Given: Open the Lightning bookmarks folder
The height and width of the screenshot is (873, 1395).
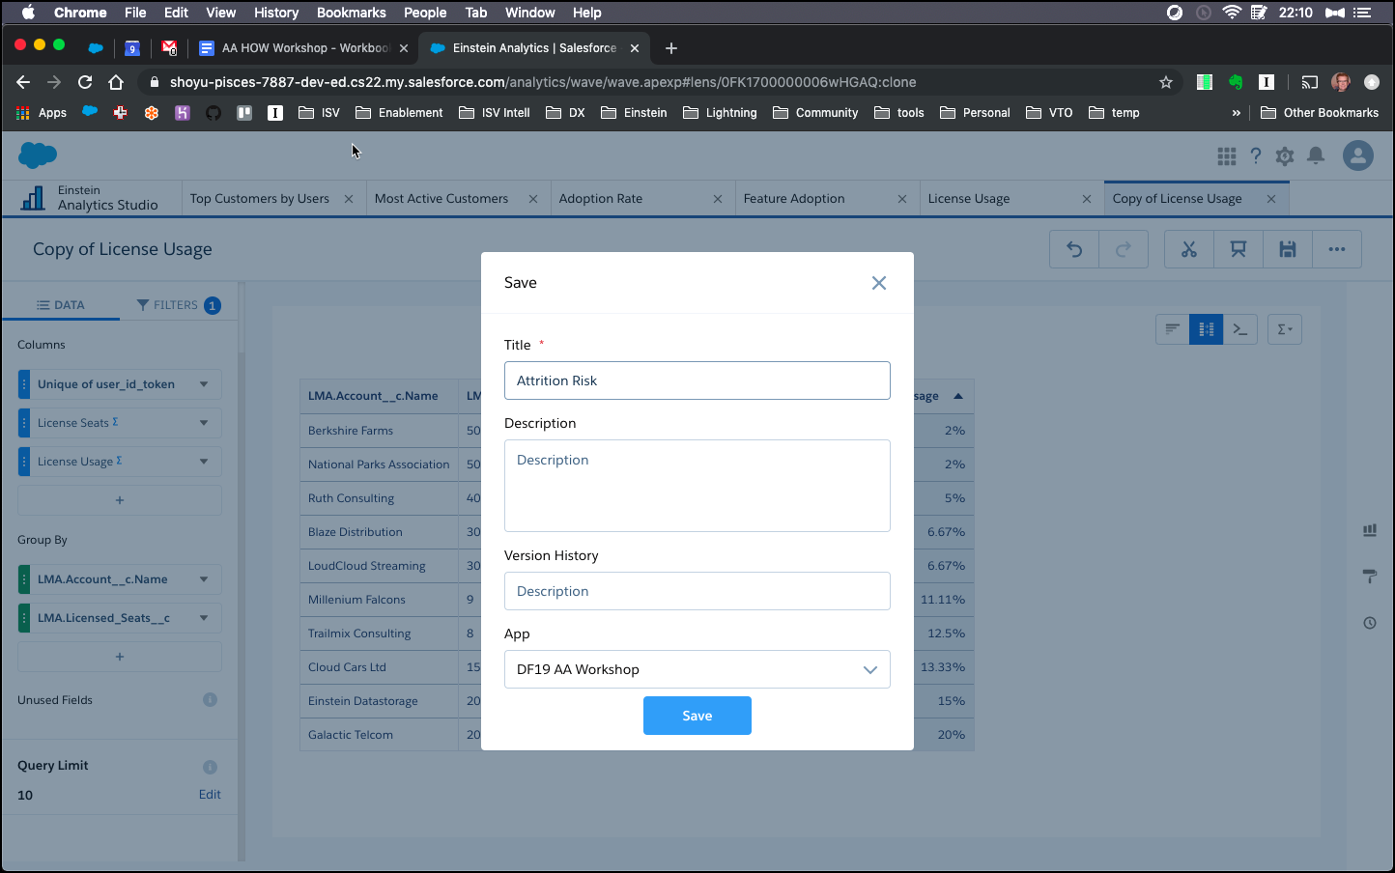Looking at the screenshot, I should 720,113.
